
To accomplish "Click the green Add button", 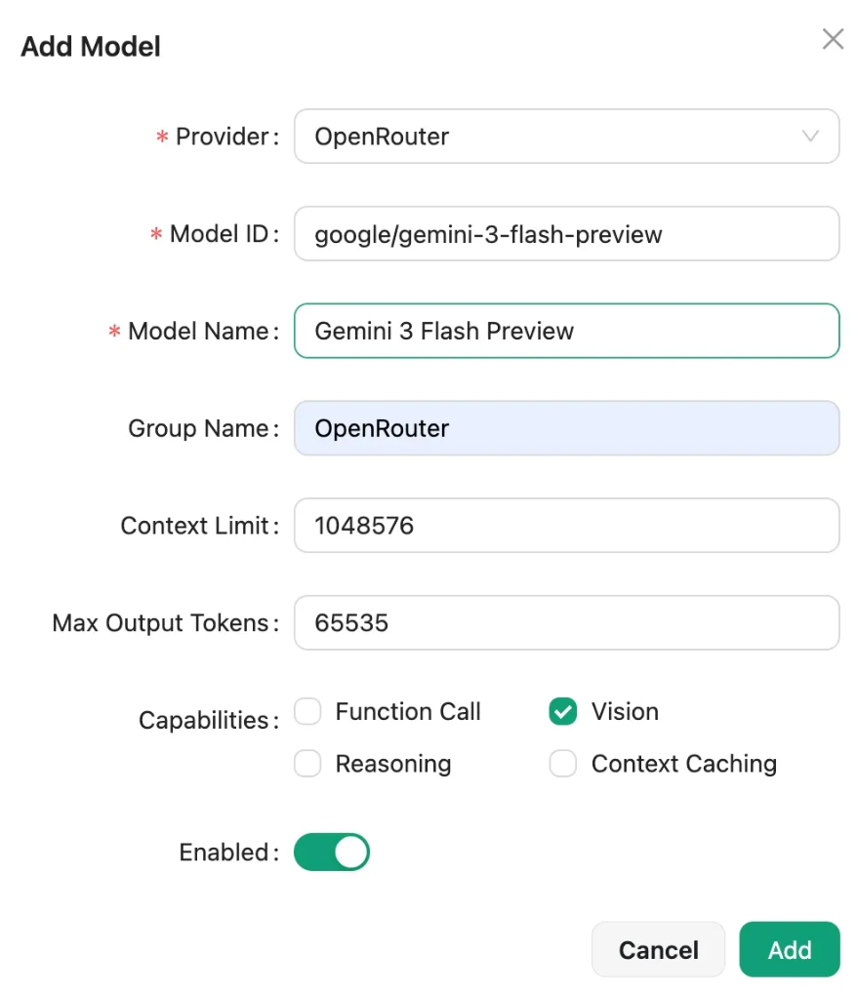I will 789,950.
